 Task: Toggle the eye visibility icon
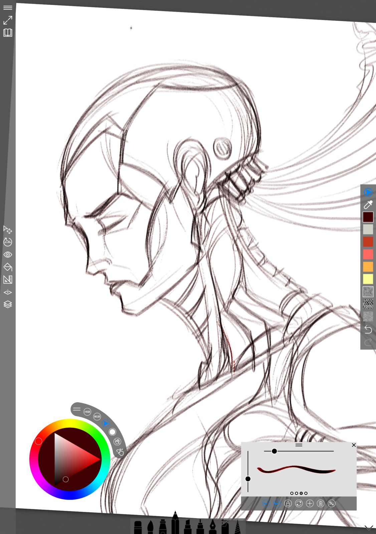click(8, 255)
